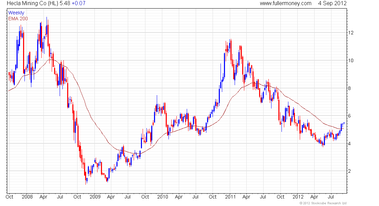Click the 'Apr' label following 2010
This screenshot has height=206, width=379.
point(178,197)
